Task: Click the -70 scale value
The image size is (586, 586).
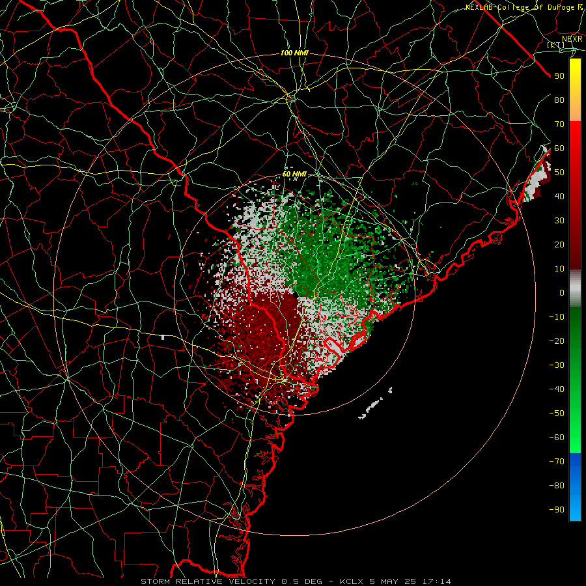Action: [557, 462]
